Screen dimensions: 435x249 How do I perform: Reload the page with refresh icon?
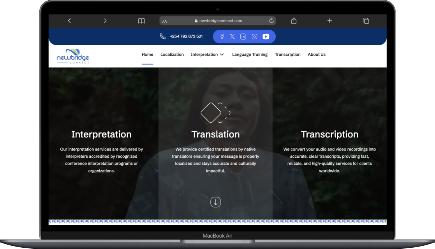pyautogui.click(x=271, y=21)
